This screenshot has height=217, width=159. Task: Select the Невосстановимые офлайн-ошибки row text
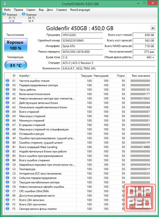coord(42,187)
